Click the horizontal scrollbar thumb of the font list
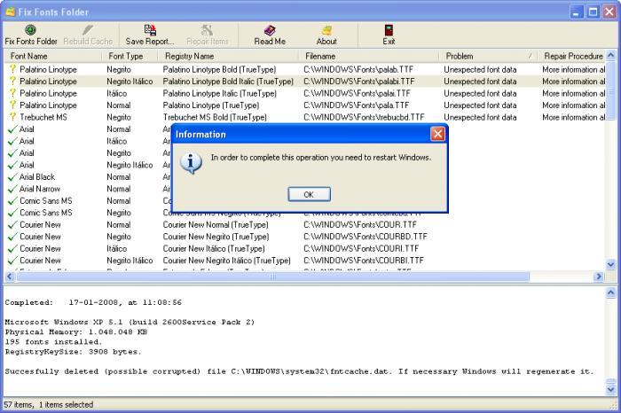The width and height of the screenshot is (621, 413). click(x=272, y=277)
